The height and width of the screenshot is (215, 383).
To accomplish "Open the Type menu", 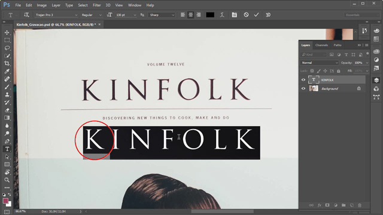I will (x=69, y=5).
